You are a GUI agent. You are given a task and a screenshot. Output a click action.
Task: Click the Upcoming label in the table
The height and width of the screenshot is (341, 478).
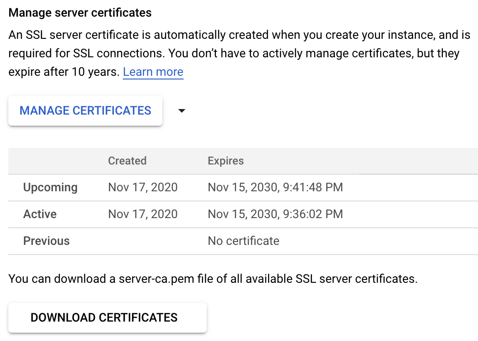50,187
